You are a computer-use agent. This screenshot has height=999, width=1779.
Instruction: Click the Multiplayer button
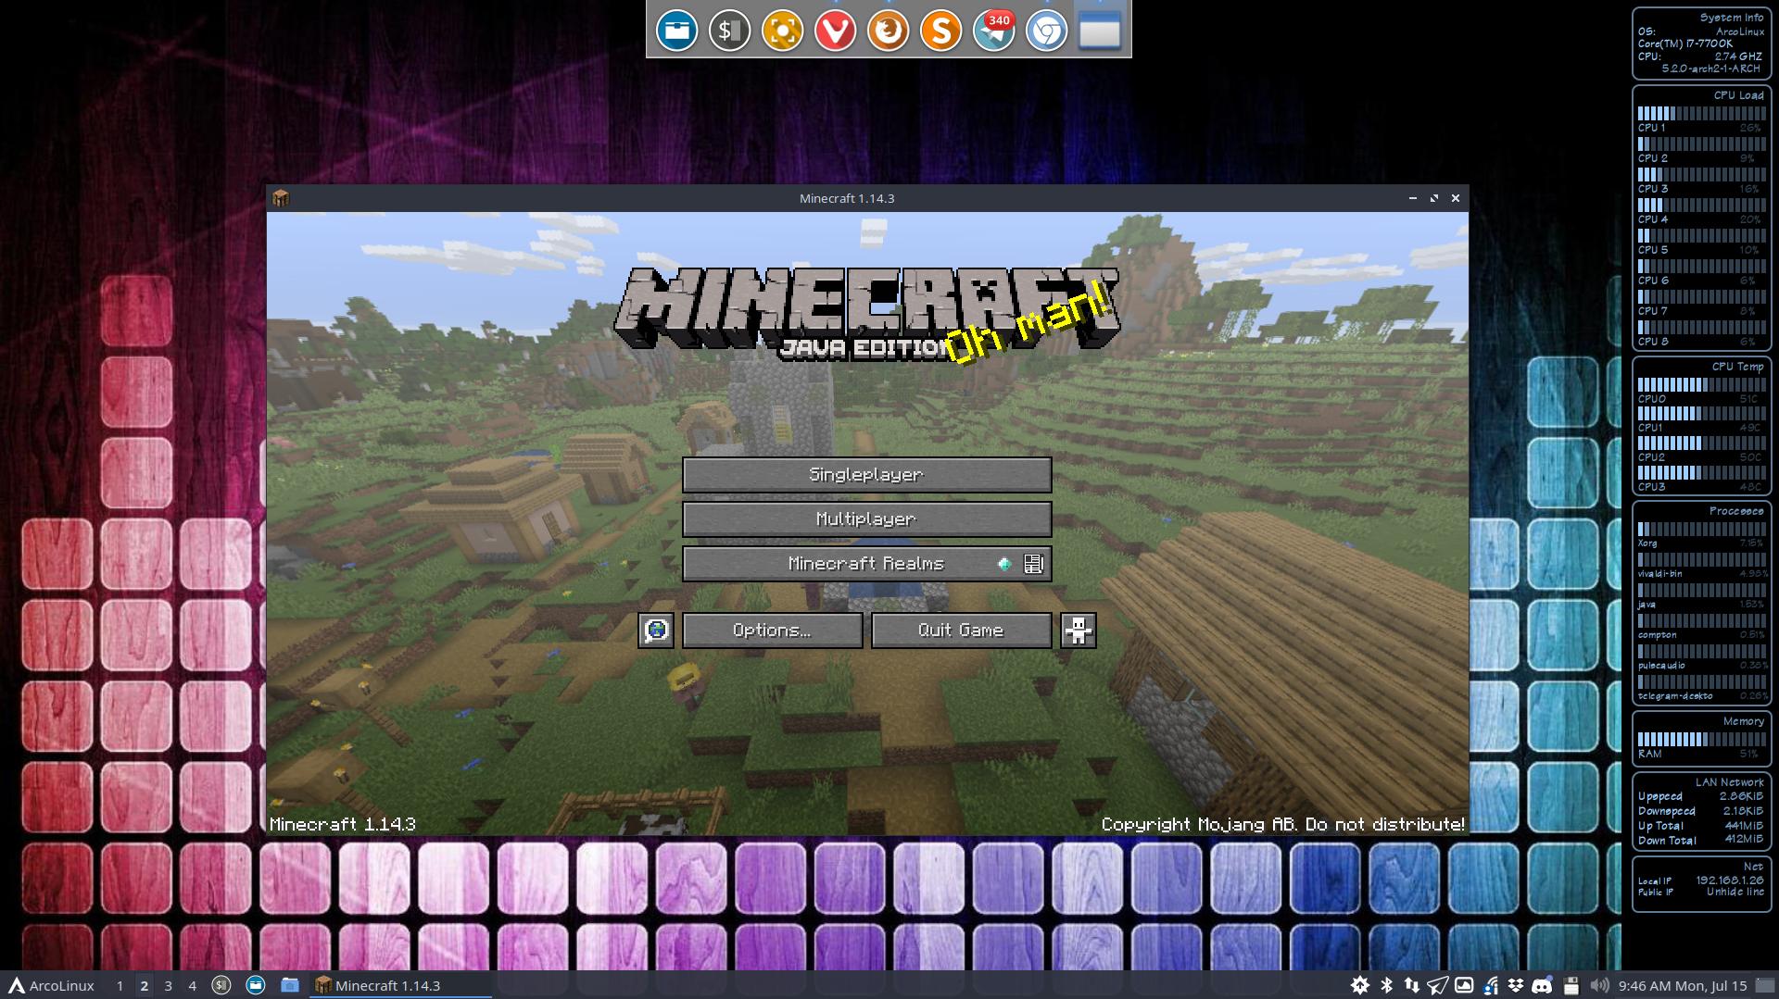pos(866,518)
